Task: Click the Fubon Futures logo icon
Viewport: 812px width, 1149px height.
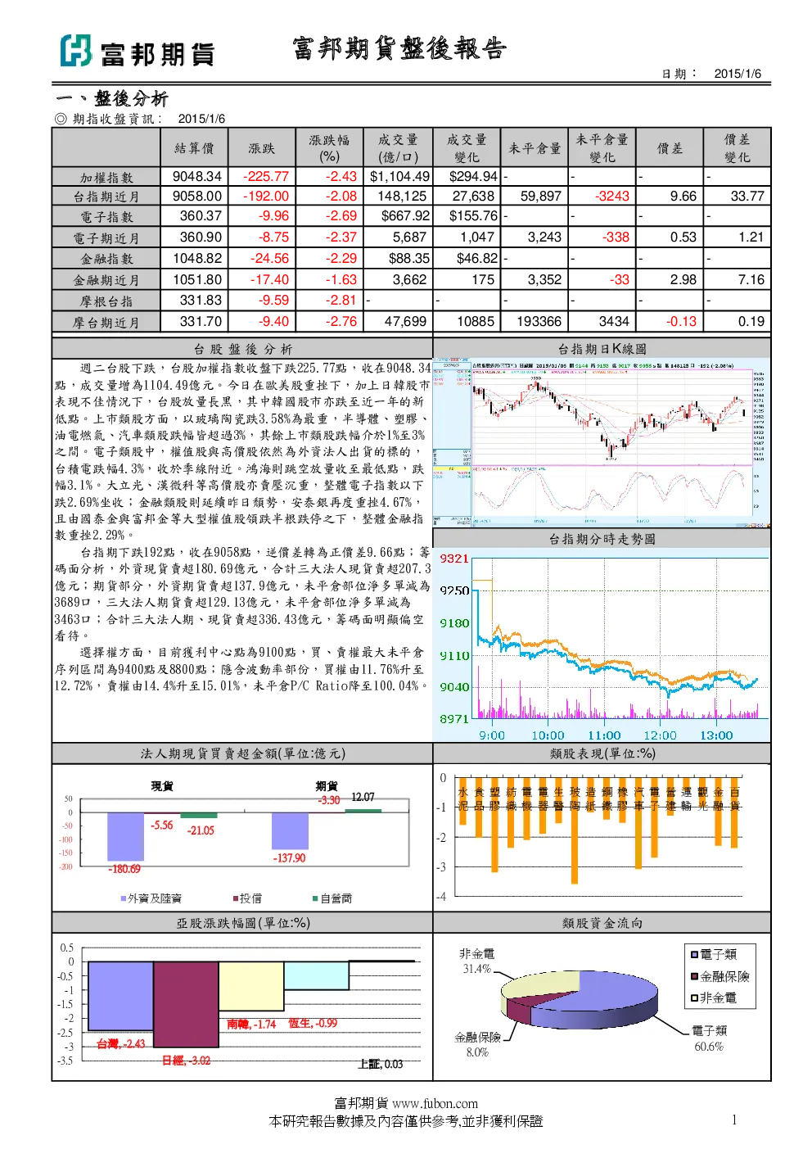Action: coord(75,51)
